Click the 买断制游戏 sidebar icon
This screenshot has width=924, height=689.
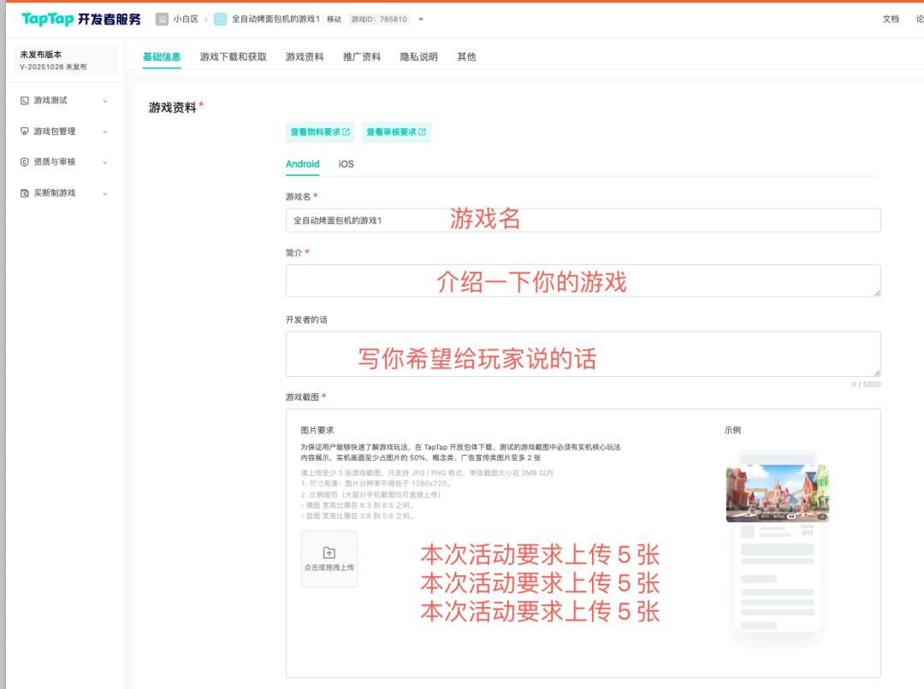click(x=25, y=193)
